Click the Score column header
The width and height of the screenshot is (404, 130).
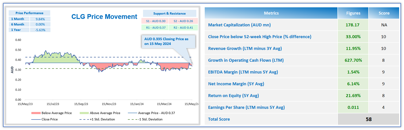(384, 13)
